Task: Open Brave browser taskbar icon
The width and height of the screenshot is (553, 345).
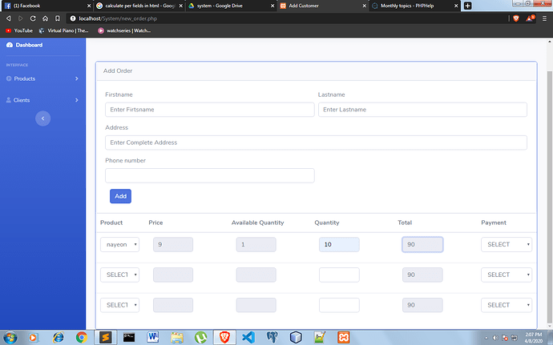Action: click(224, 337)
